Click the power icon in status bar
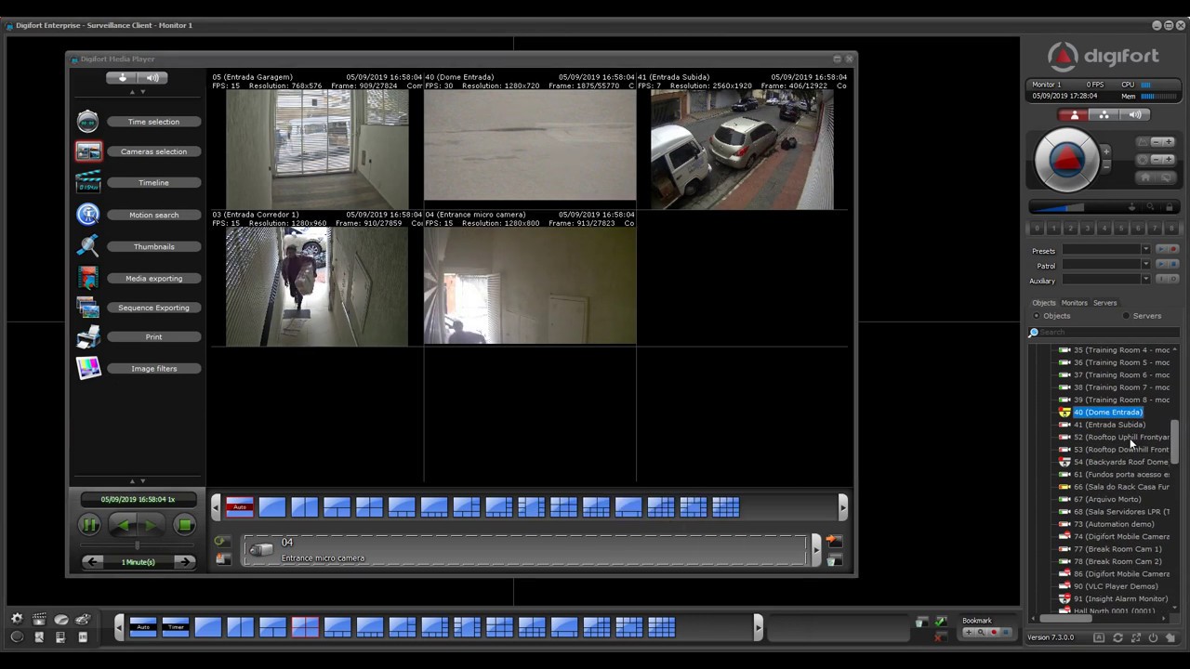The height and width of the screenshot is (669, 1190). (1153, 637)
